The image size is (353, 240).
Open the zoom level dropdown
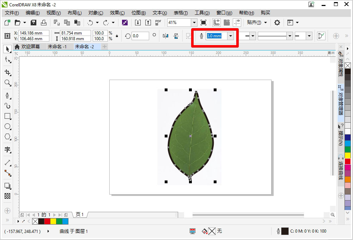point(194,23)
